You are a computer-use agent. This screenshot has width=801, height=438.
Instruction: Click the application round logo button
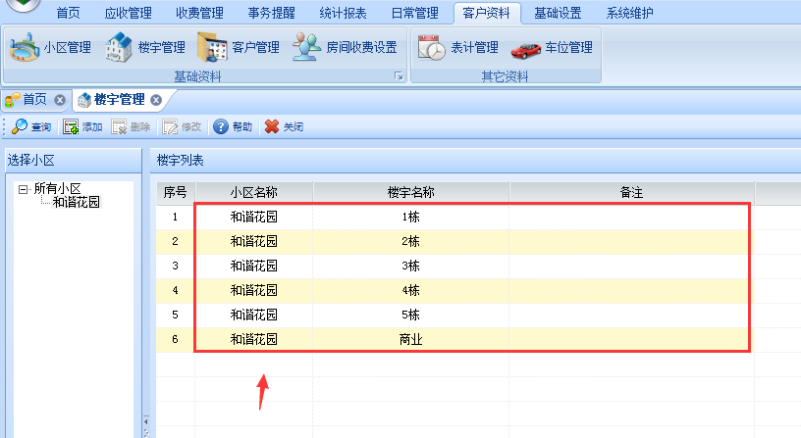[x=23, y=5]
